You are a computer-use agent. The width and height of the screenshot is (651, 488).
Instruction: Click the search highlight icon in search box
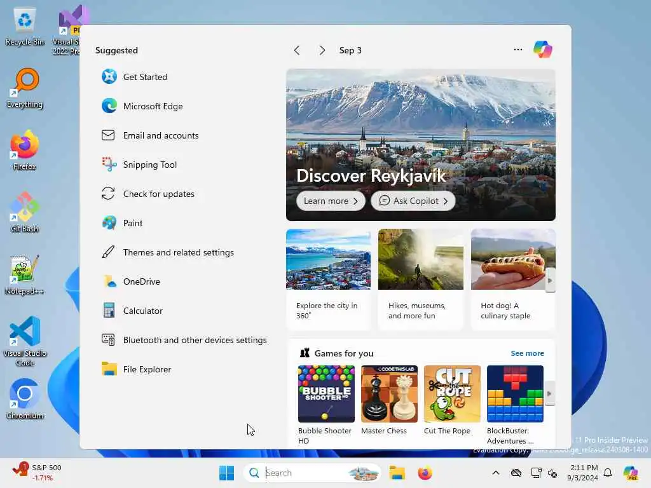(x=363, y=473)
